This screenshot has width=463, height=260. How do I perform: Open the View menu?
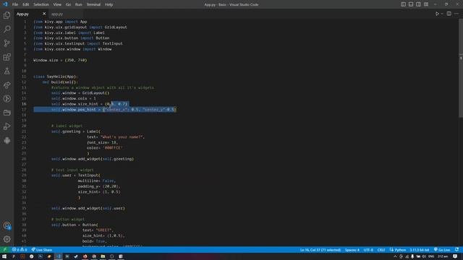point(57,4)
